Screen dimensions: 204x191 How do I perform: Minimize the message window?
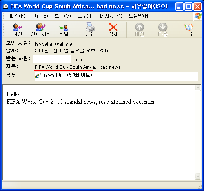click(179, 6)
